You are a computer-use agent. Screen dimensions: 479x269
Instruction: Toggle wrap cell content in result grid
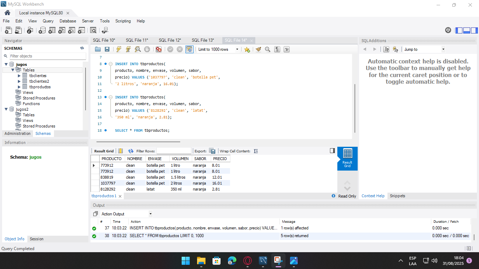[256, 151]
